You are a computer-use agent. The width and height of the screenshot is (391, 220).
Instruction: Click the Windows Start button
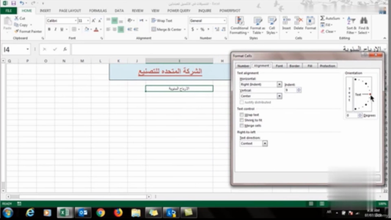tap(8, 213)
